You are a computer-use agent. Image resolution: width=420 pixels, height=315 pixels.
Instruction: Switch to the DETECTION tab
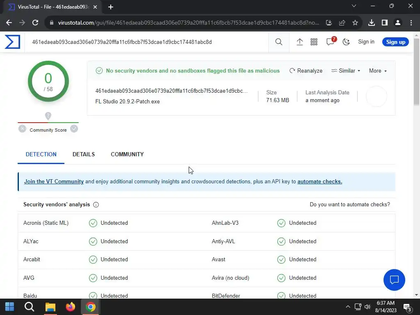pos(41,154)
